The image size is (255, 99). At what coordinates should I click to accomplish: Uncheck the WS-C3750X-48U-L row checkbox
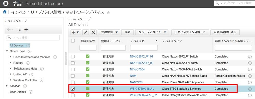click(x=73, y=89)
